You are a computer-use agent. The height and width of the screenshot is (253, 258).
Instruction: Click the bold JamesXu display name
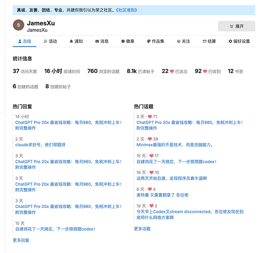point(41,23)
